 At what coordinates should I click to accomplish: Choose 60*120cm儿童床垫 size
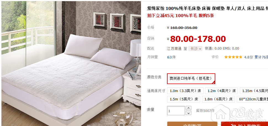(253, 99)
